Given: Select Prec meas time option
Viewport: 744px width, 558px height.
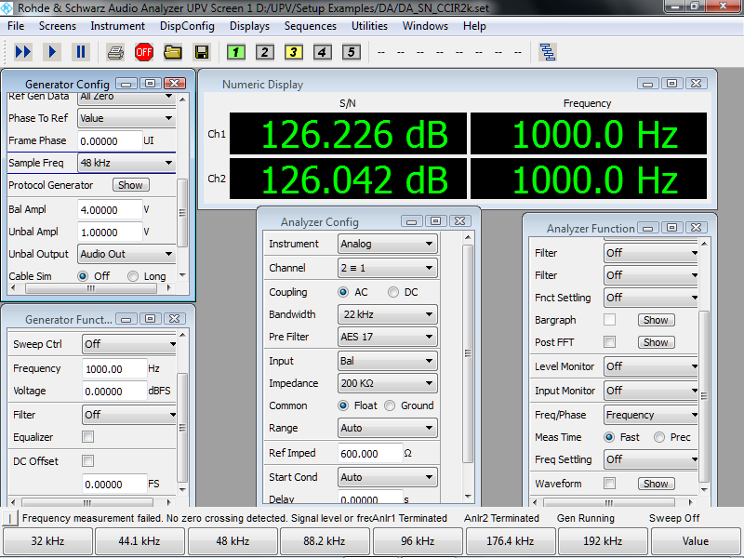Looking at the screenshot, I should tap(659, 437).
